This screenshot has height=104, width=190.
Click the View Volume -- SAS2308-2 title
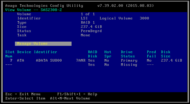[x=34, y=10]
